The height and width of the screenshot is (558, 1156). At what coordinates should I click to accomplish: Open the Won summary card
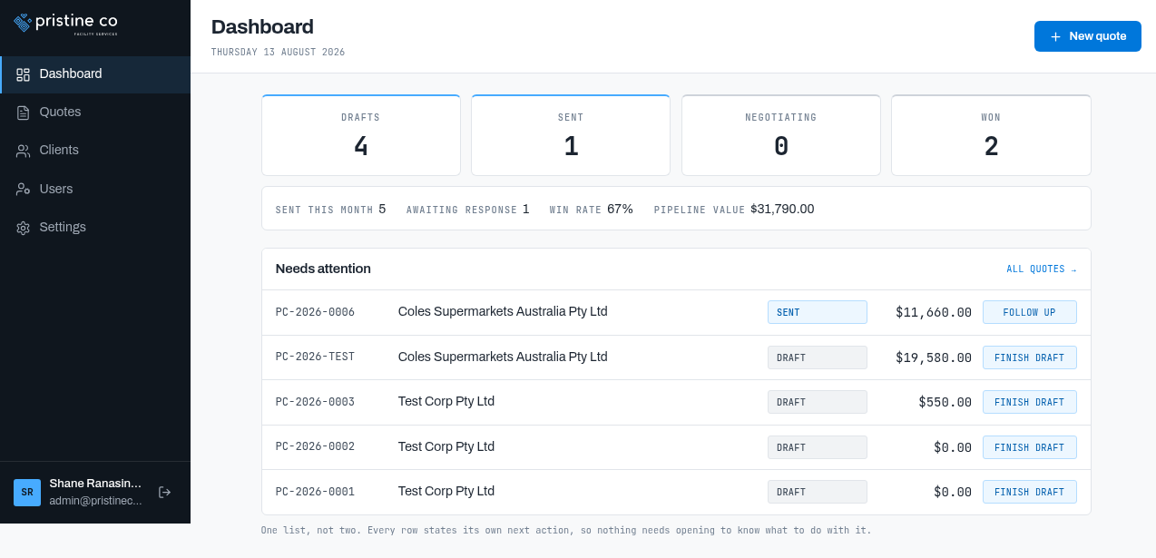[991, 135]
